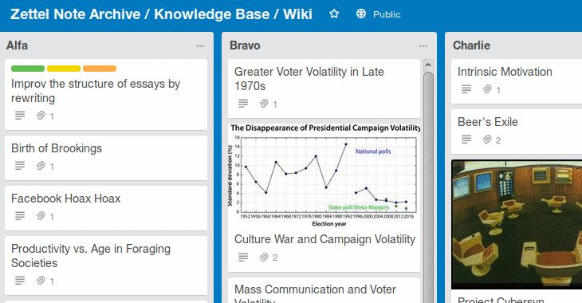The width and height of the screenshot is (582, 303).
Task: Click attachment icon on Beer's Exile card
Action: [487, 140]
